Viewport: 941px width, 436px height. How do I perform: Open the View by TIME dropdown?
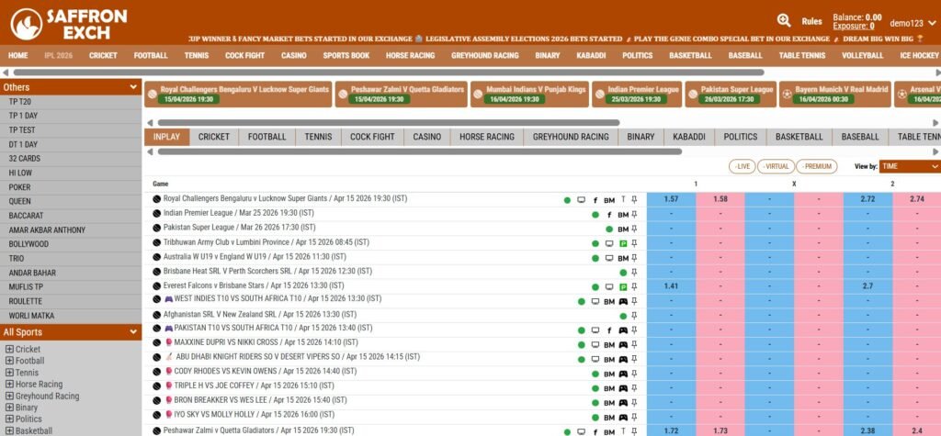coord(909,166)
